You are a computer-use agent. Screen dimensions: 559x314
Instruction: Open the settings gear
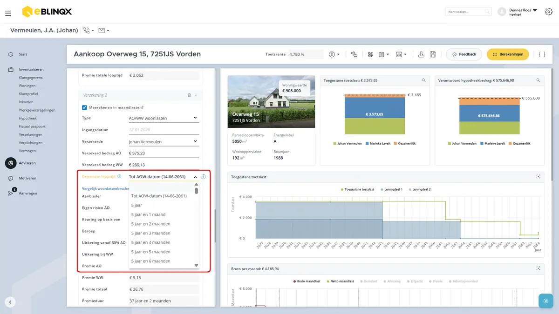coord(548,12)
